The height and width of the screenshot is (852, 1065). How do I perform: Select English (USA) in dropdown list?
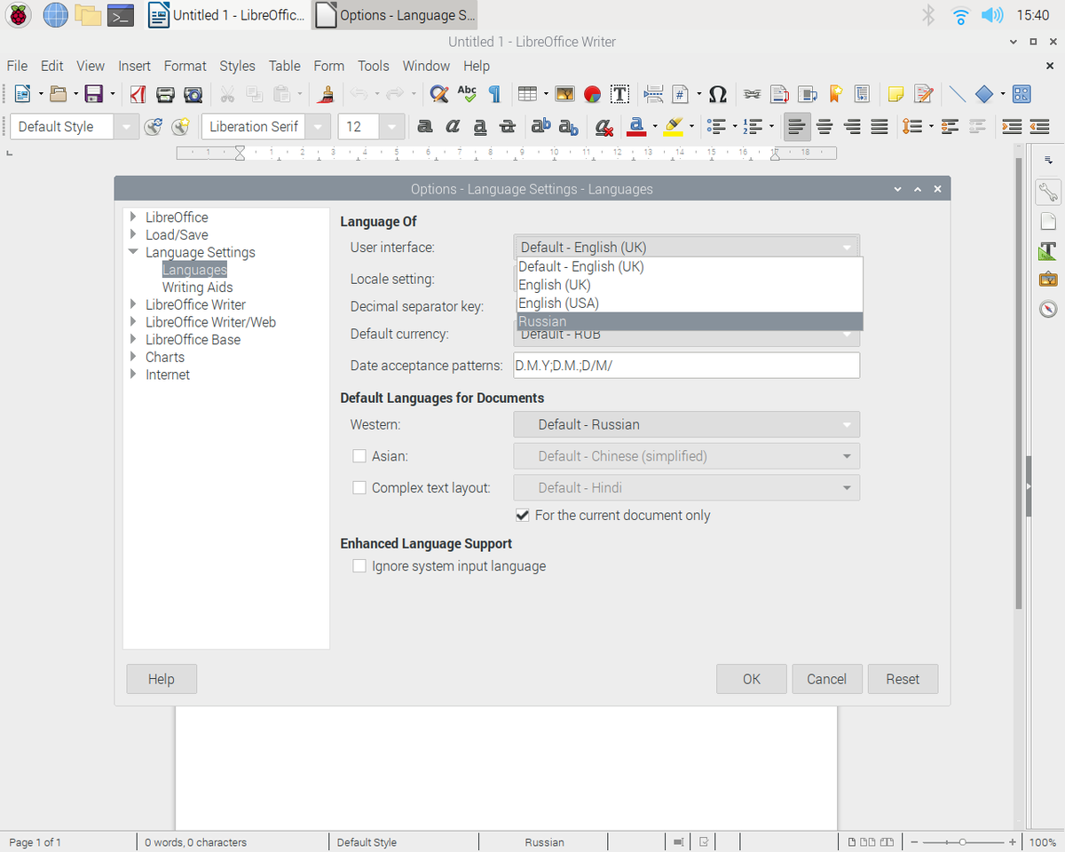690,303
